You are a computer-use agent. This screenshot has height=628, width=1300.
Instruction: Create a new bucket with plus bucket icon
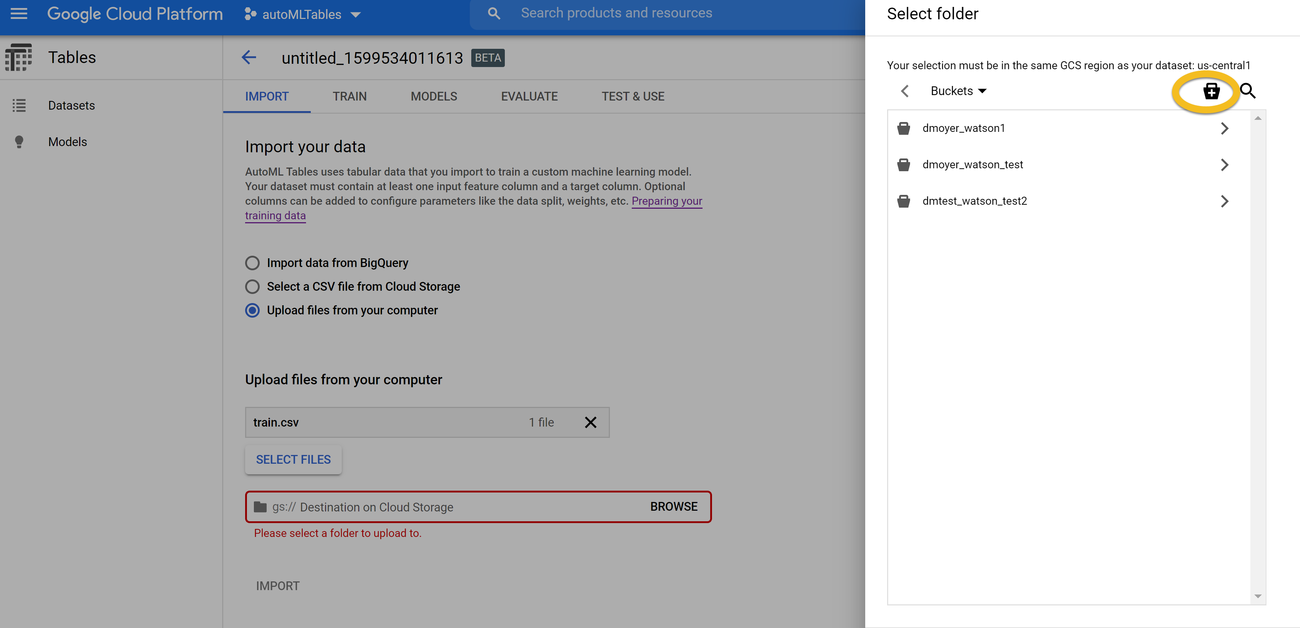coord(1211,91)
